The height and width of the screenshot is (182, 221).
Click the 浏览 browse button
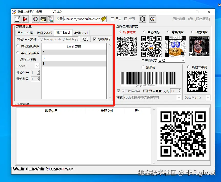coord(85,39)
